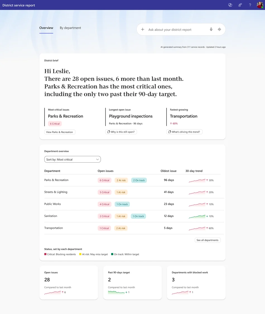The height and width of the screenshot is (314, 265).
Task: Start dictation with the microphone icon
Action: pos(211,30)
